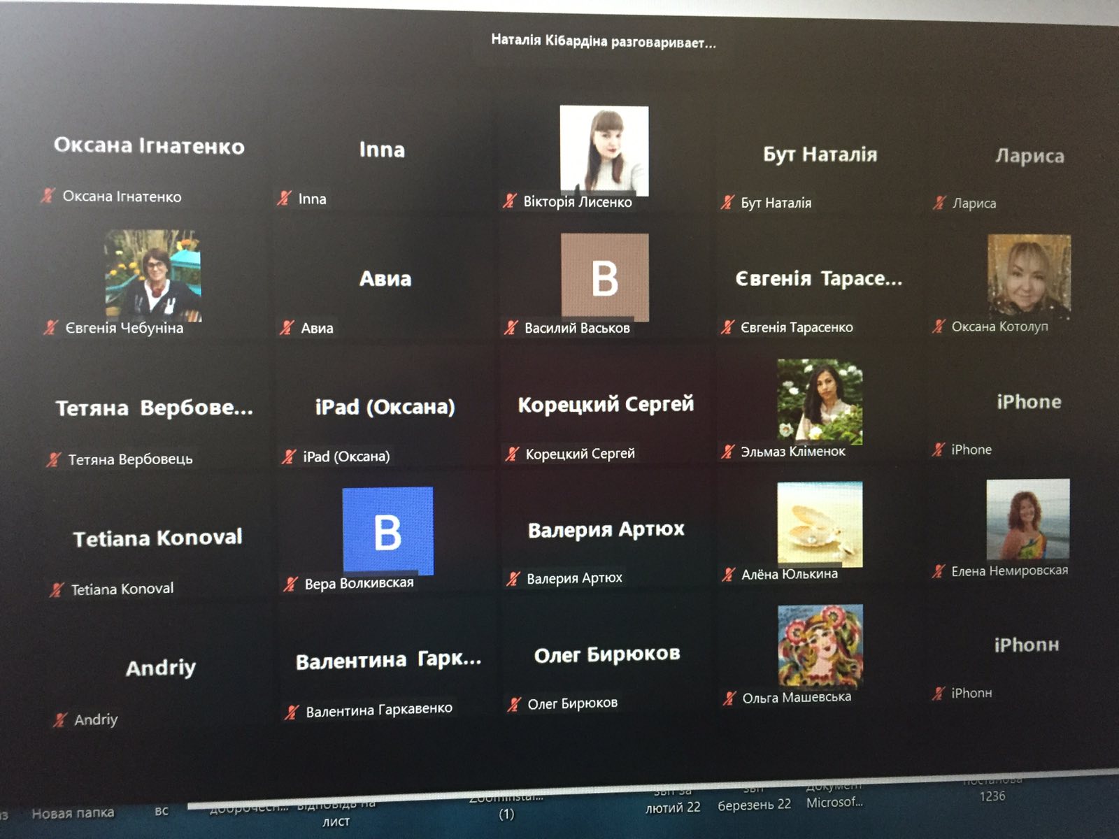Open the Новая папка desktop folder
Screen dimensions: 1119x839
[73, 812]
